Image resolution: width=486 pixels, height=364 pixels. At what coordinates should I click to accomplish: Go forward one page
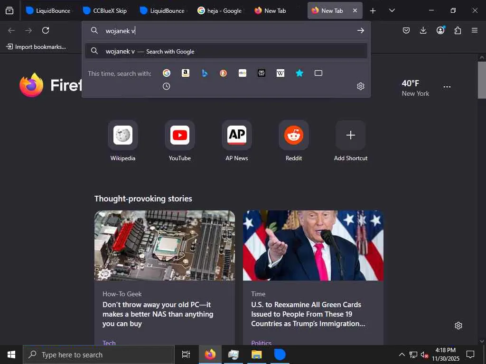(x=28, y=30)
